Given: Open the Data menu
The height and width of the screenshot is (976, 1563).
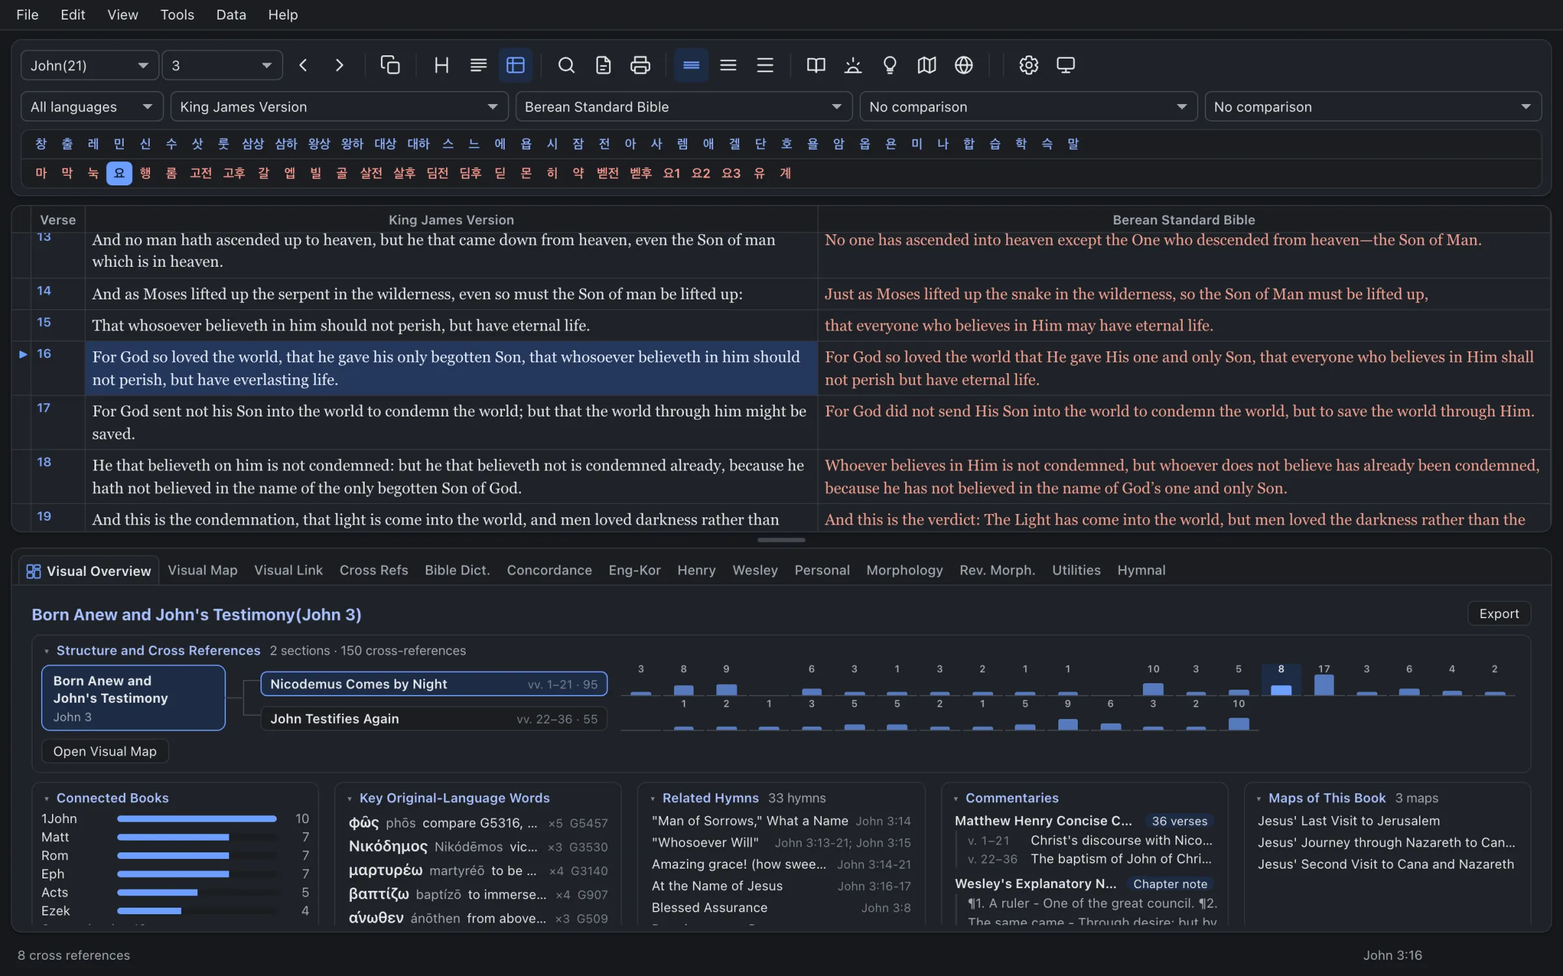Looking at the screenshot, I should point(231,14).
